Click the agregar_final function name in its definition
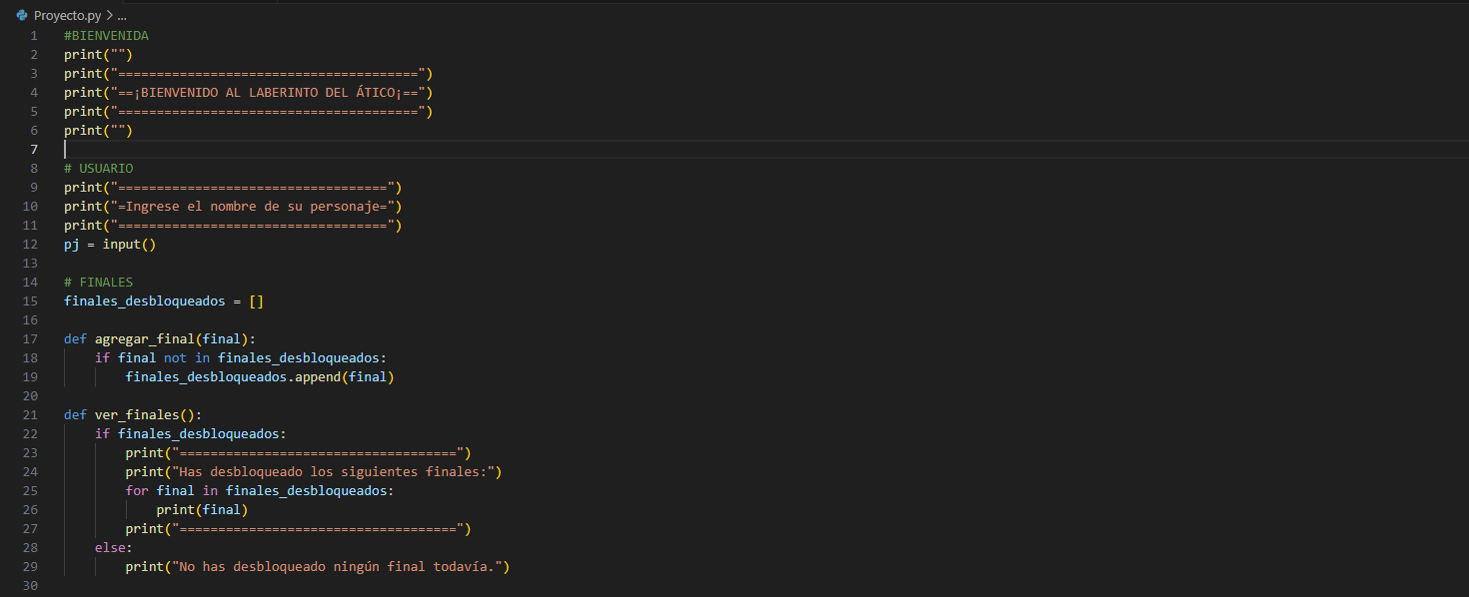Viewport: 1469px width, 597px height. [x=144, y=338]
